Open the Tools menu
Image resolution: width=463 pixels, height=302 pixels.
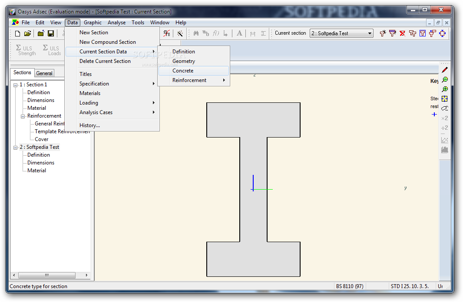(138, 23)
